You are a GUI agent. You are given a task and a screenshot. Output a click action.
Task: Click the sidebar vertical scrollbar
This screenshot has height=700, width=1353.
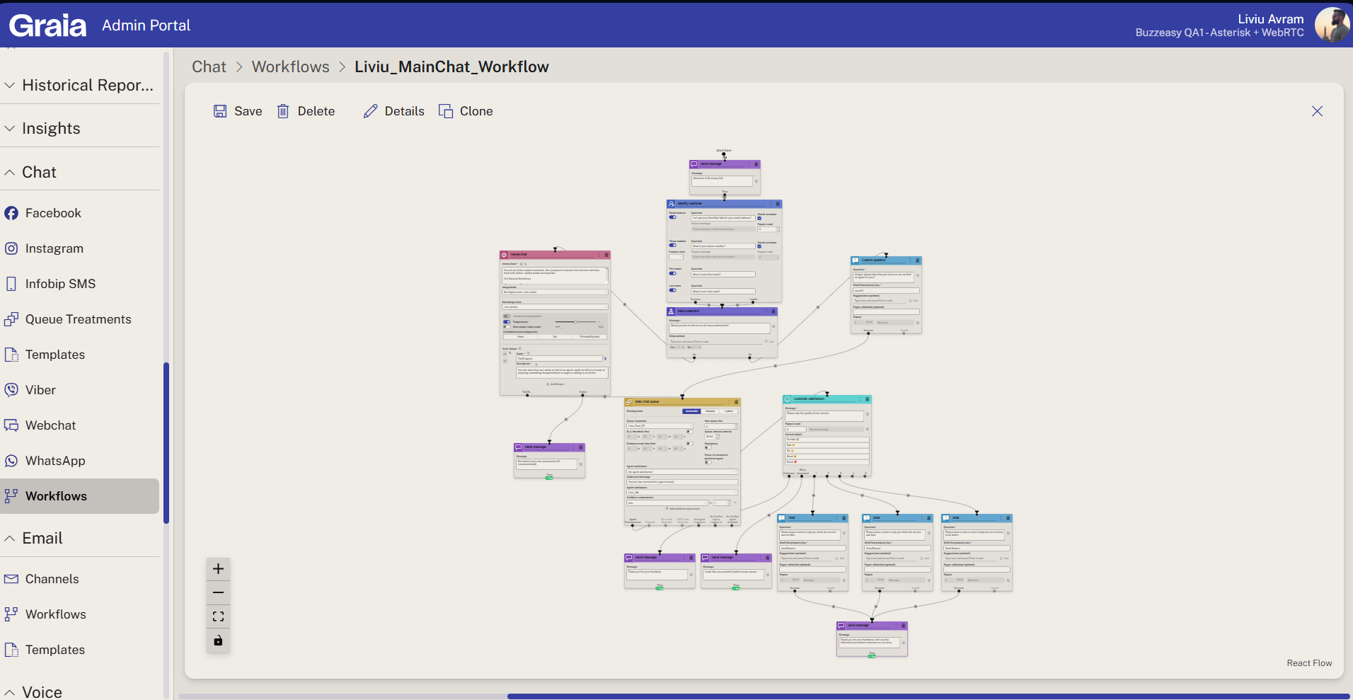click(166, 442)
